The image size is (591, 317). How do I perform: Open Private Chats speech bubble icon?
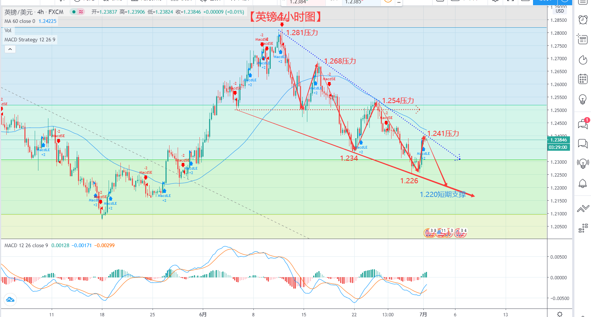click(x=583, y=143)
